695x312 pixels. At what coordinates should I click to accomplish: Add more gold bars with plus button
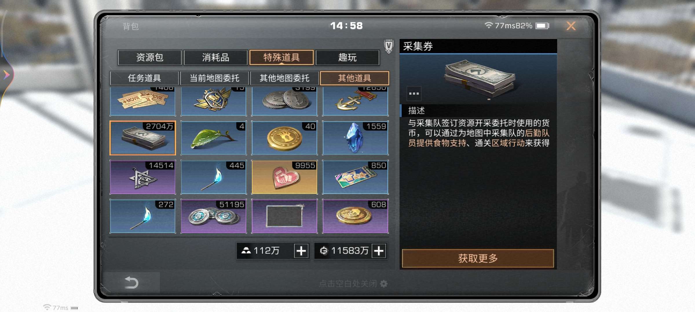coord(301,250)
